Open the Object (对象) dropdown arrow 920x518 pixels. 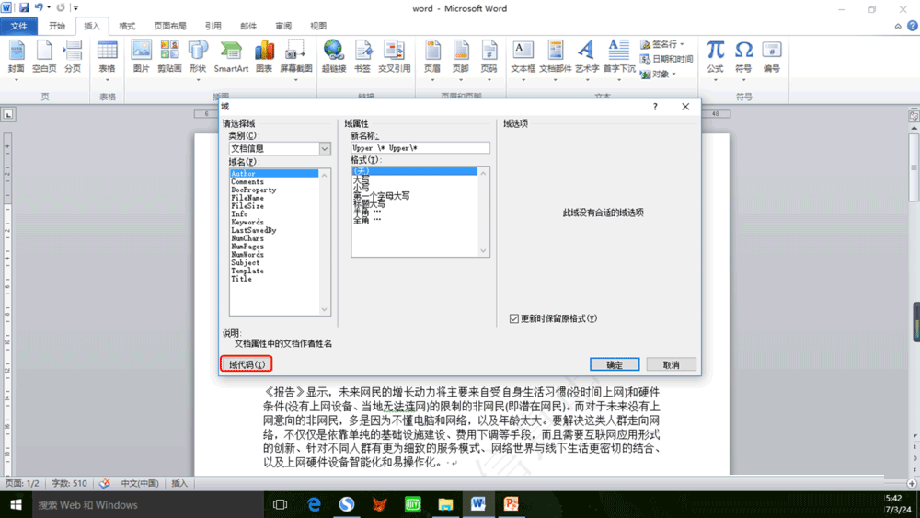674,74
